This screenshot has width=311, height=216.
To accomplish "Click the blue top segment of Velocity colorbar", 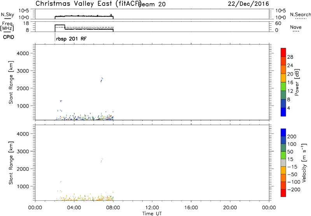I will pos(283,133).
